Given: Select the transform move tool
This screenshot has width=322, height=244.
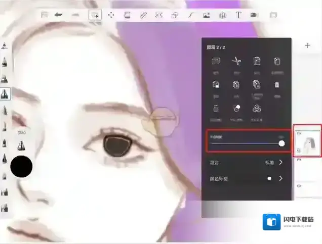Looking at the screenshot, I should (x=111, y=15).
